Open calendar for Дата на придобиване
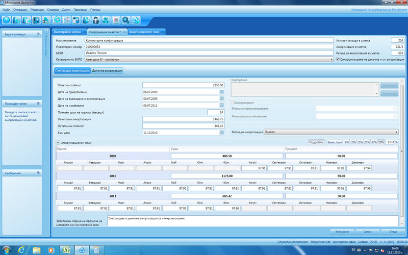 (x=222, y=92)
